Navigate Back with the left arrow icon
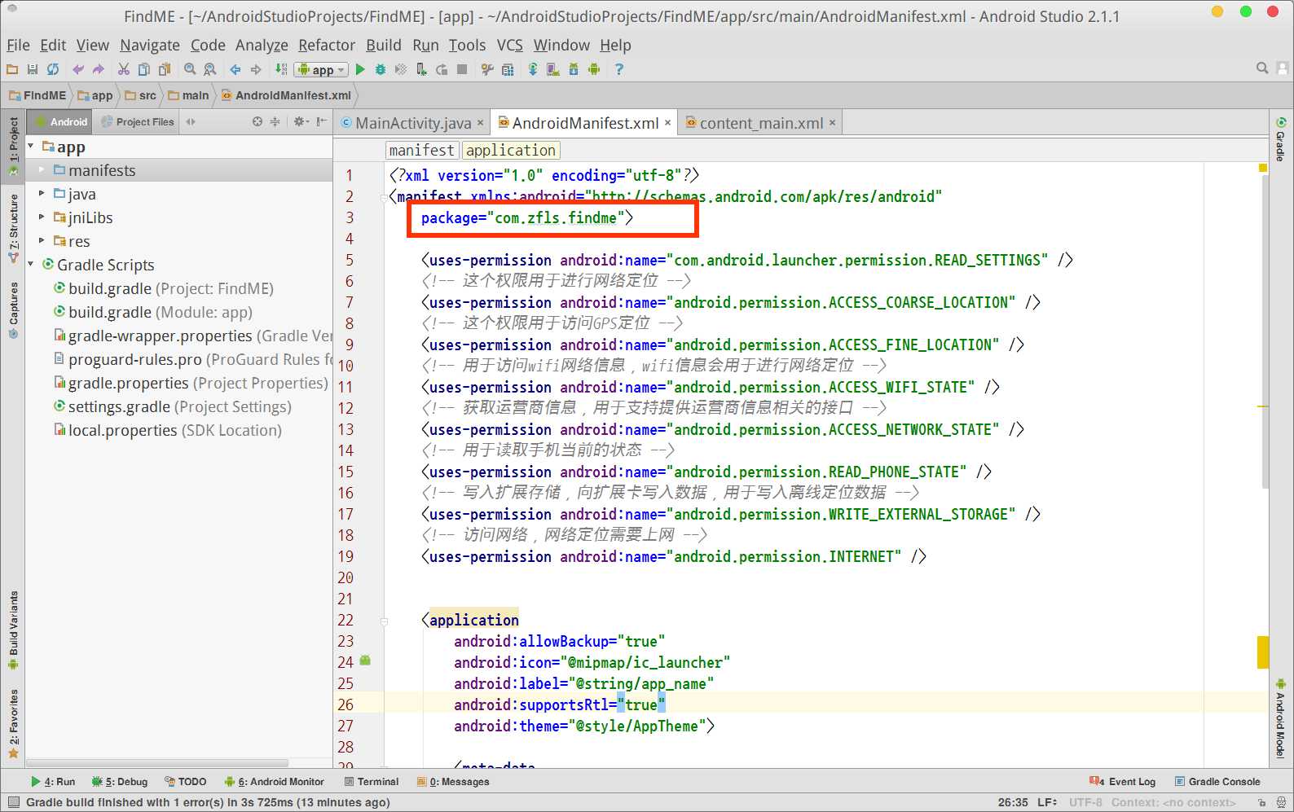1294x812 pixels. click(235, 69)
